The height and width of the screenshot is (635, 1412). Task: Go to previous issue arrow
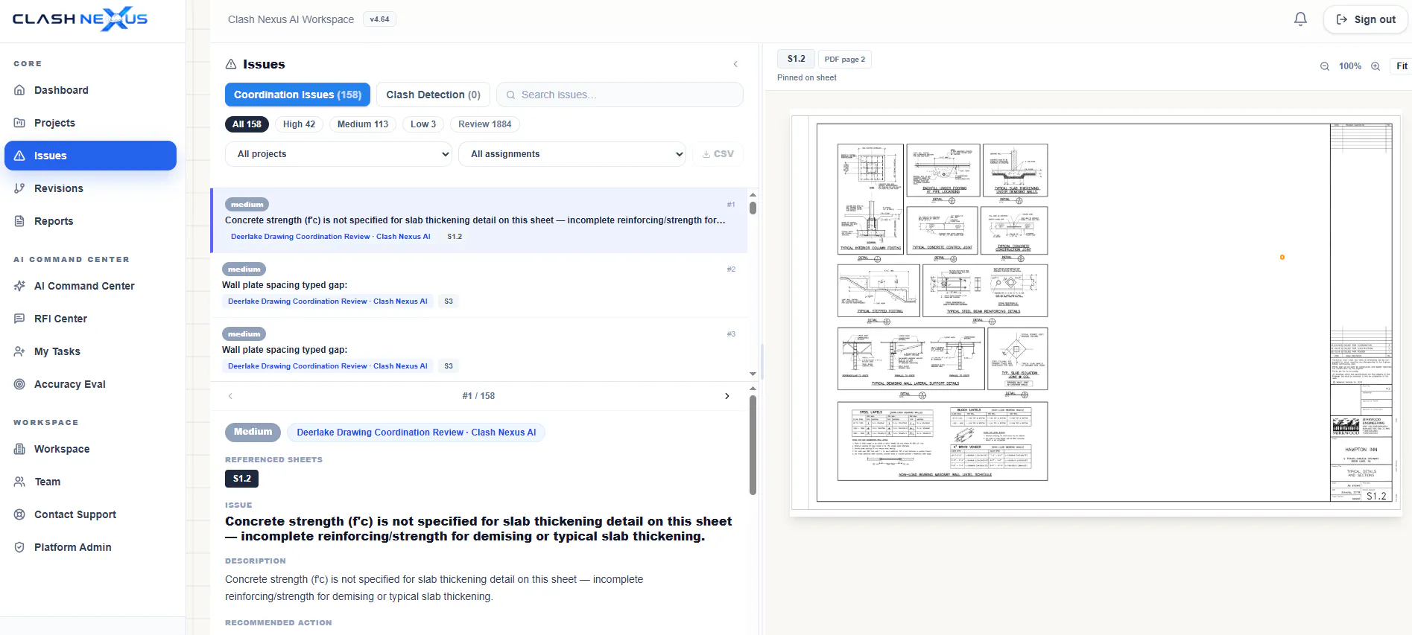click(x=230, y=396)
